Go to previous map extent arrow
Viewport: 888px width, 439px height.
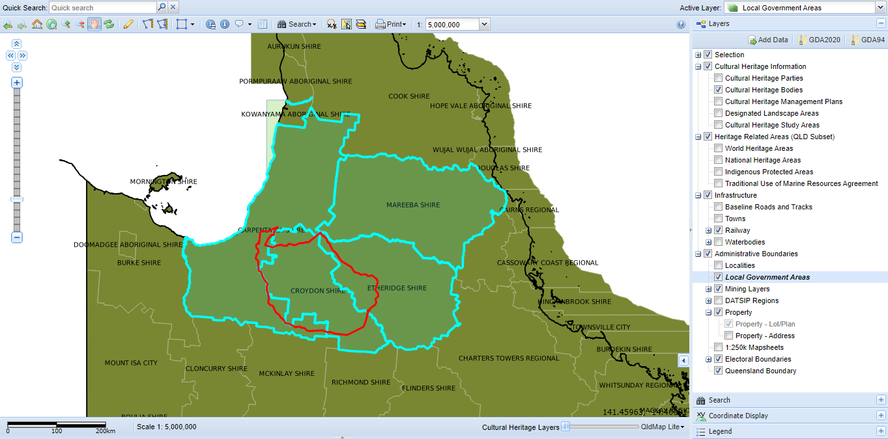(8, 25)
